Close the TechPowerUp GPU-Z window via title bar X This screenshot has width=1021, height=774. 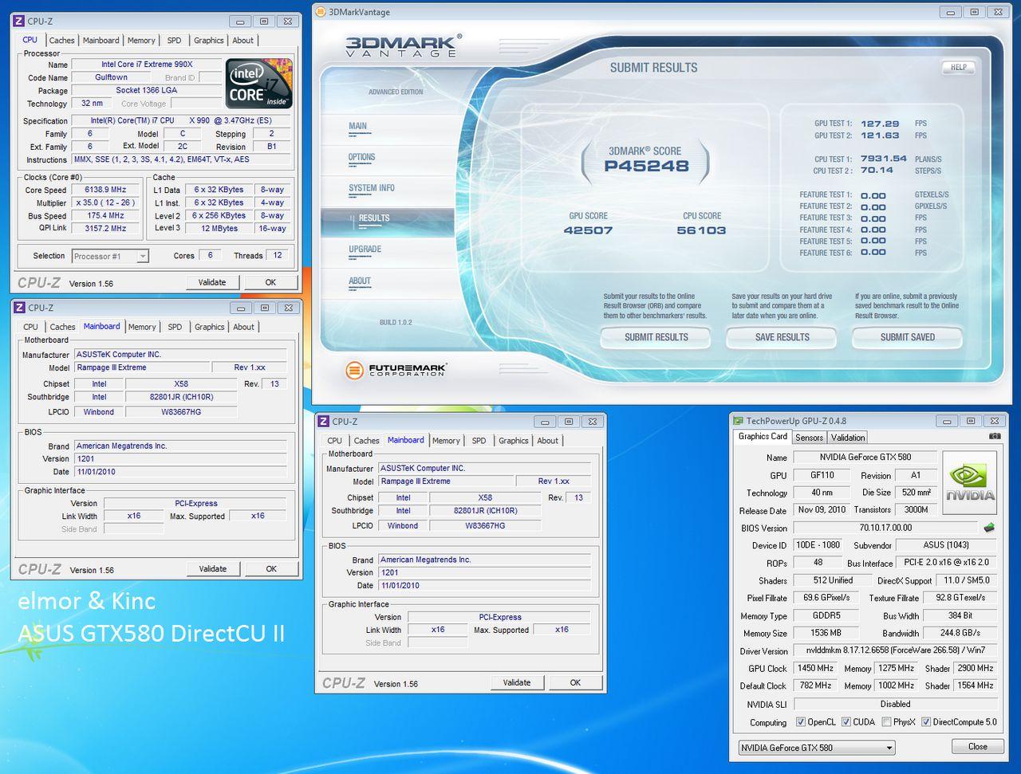[x=993, y=421]
